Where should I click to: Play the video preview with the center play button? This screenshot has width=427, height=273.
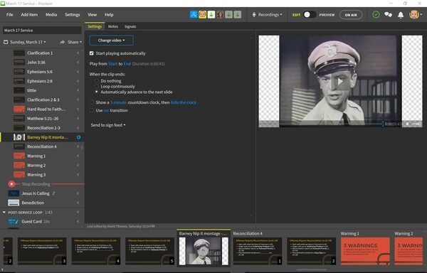click(x=340, y=81)
